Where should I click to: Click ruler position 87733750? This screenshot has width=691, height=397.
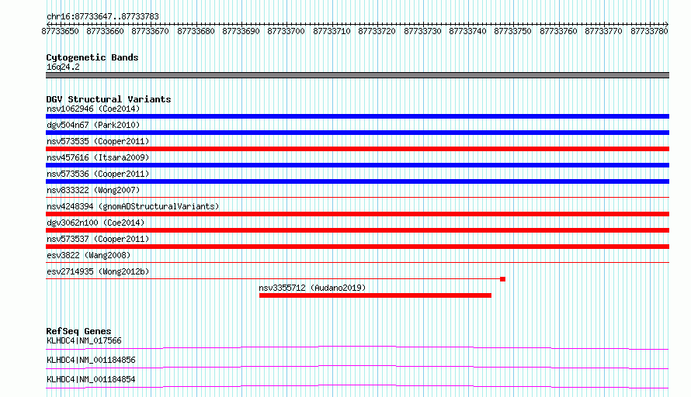pos(512,31)
